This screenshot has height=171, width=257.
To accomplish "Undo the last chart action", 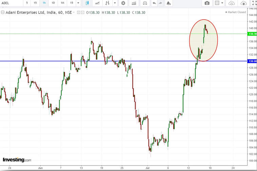I will click(x=154, y=3).
